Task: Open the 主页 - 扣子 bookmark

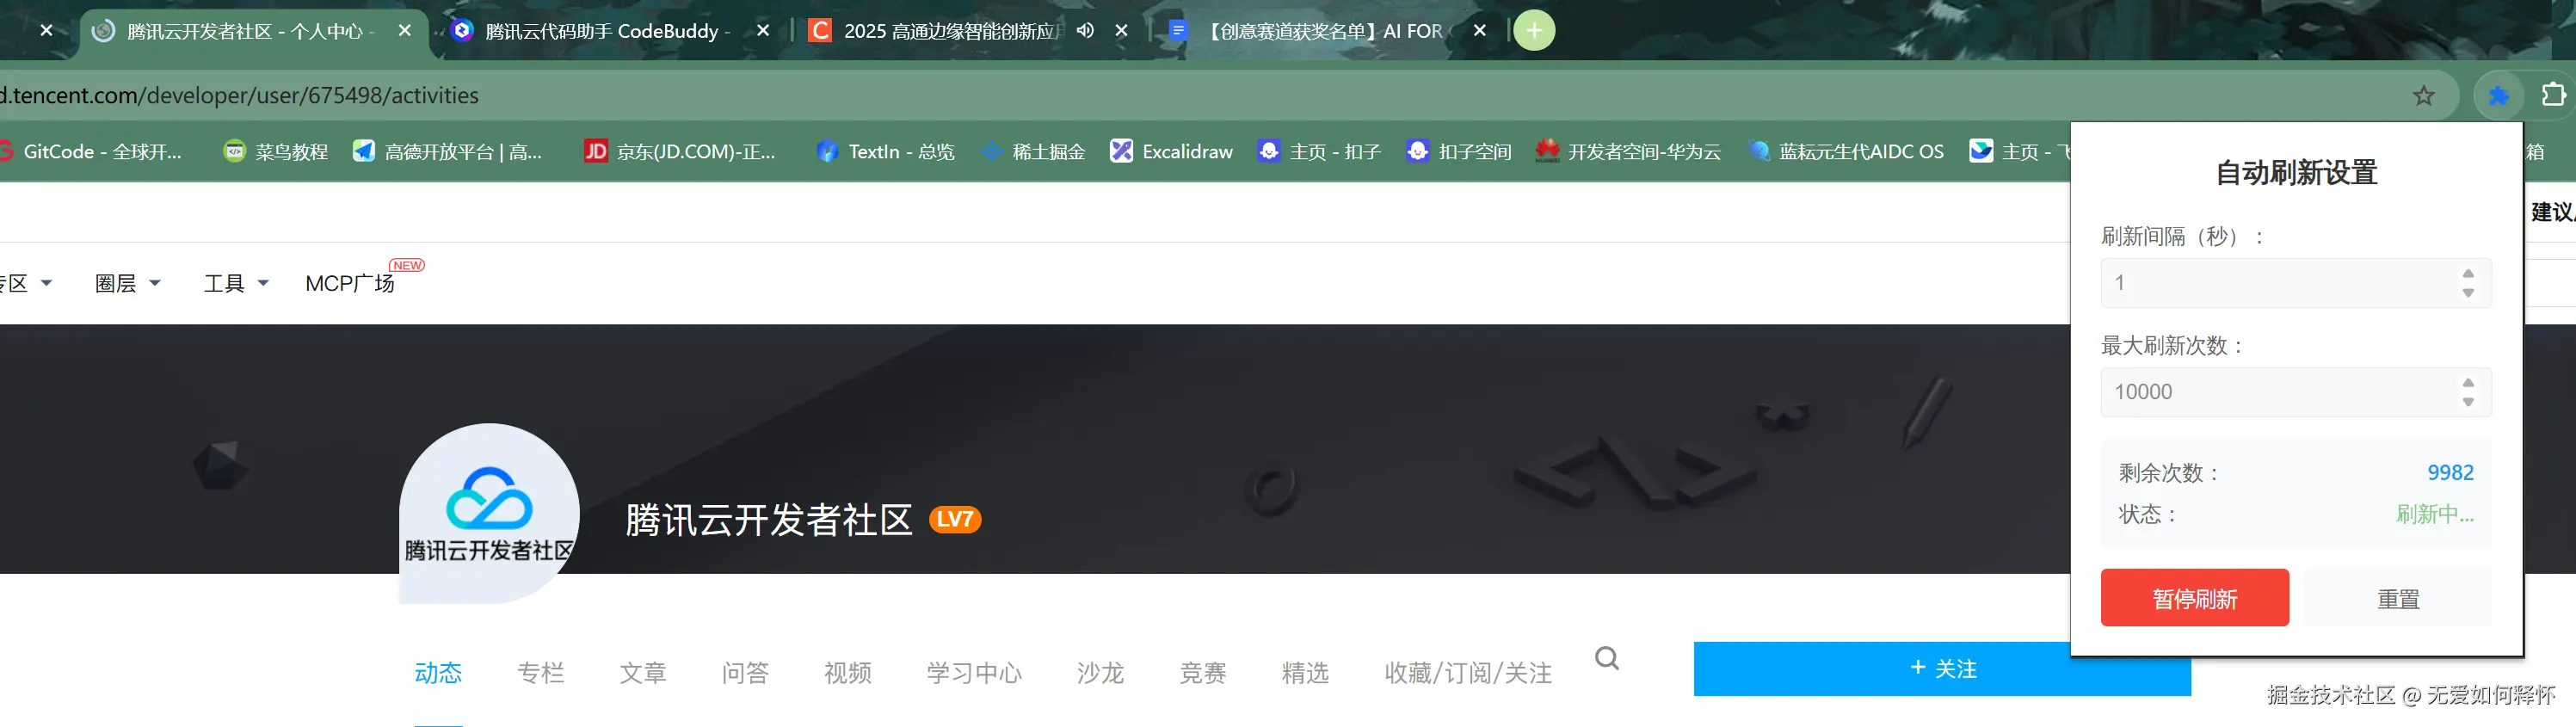Action: click(1319, 152)
